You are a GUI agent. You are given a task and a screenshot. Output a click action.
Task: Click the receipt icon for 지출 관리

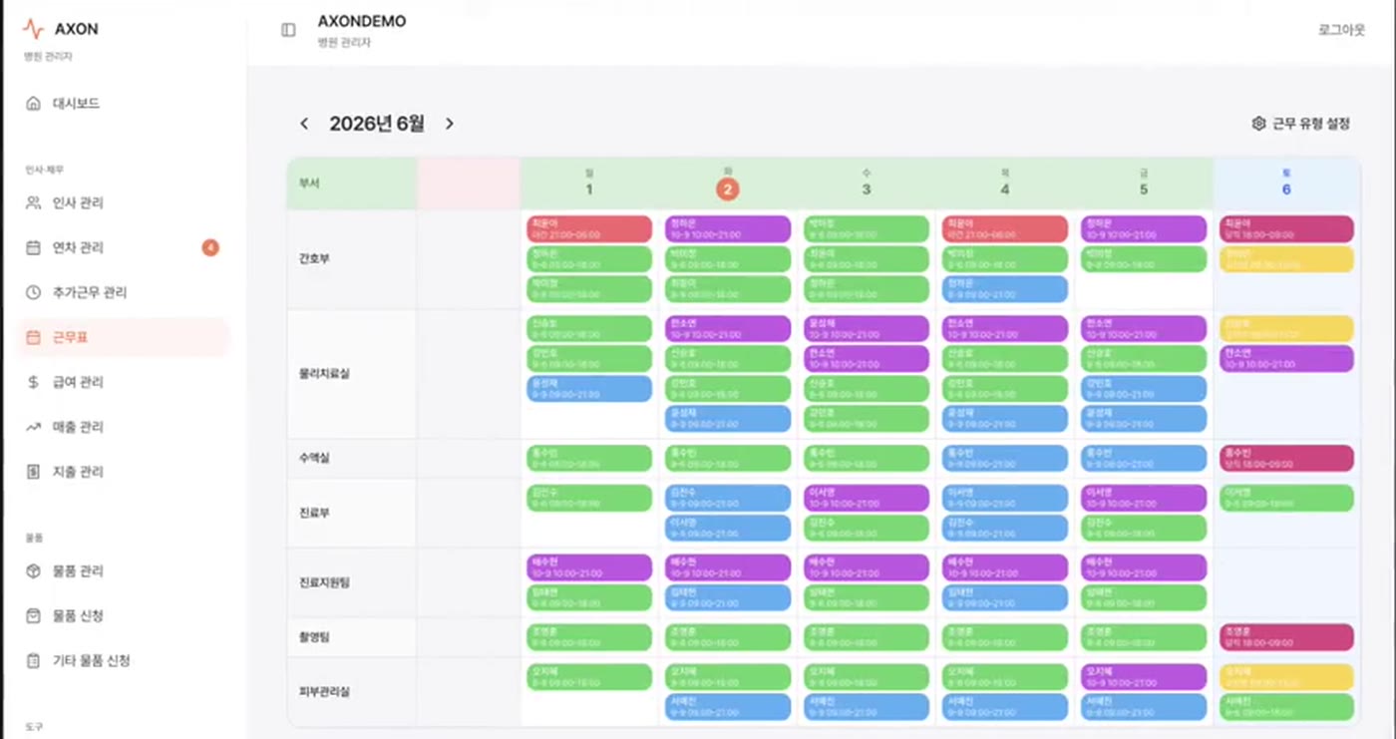click(34, 472)
